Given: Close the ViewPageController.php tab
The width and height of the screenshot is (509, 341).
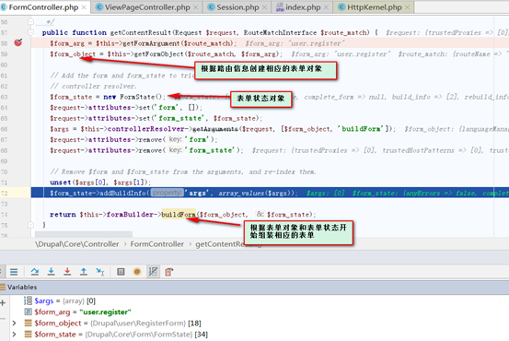Looking at the screenshot, I should pyautogui.click(x=195, y=7).
